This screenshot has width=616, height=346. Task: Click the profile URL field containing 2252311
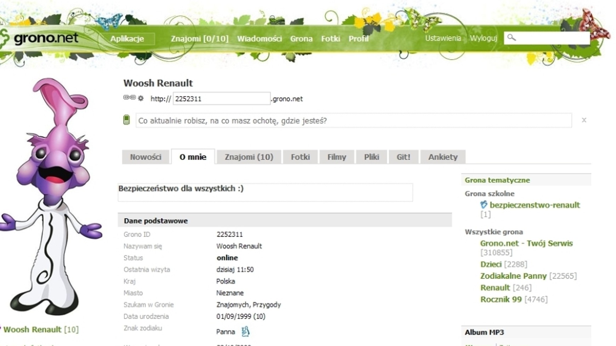tap(221, 99)
